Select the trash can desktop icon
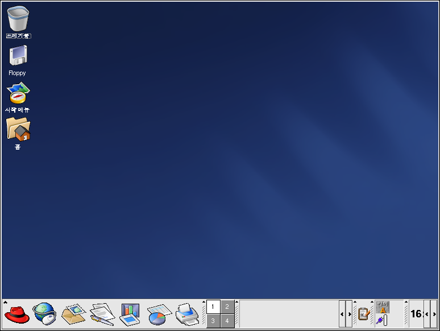This screenshot has height=331, width=440. 18,19
